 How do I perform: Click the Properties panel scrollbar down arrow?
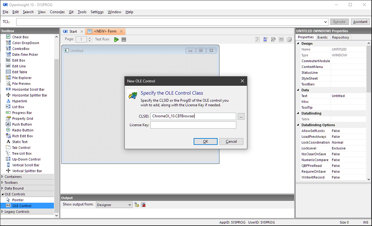tap(369, 179)
